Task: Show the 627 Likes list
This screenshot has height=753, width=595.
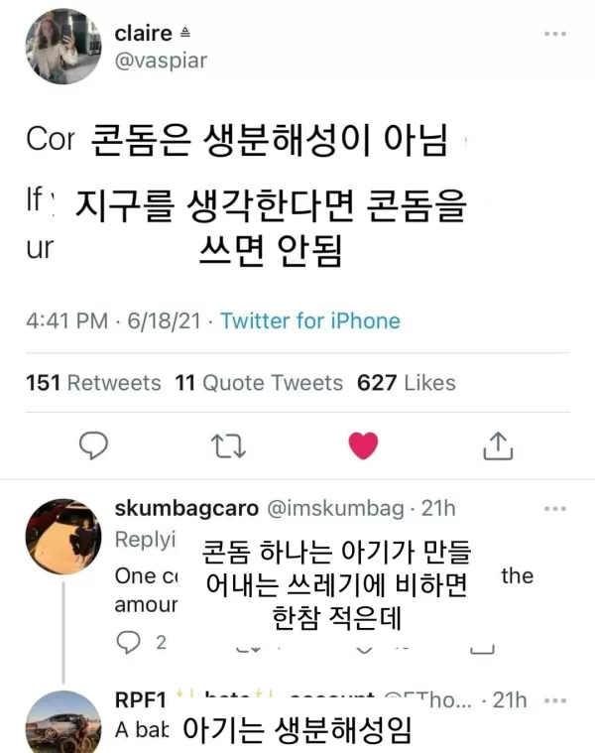Action: pyautogui.click(x=407, y=383)
